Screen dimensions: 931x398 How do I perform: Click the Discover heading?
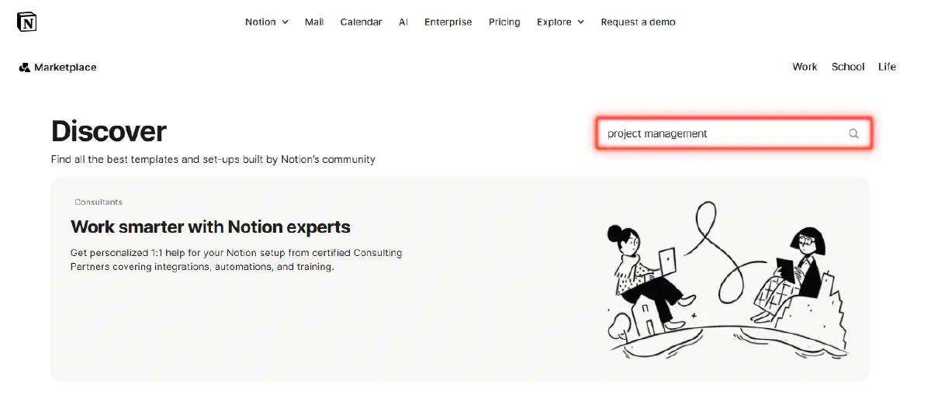pyautogui.click(x=109, y=131)
